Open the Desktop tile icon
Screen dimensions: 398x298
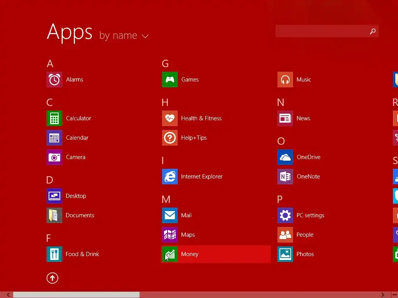click(54, 196)
